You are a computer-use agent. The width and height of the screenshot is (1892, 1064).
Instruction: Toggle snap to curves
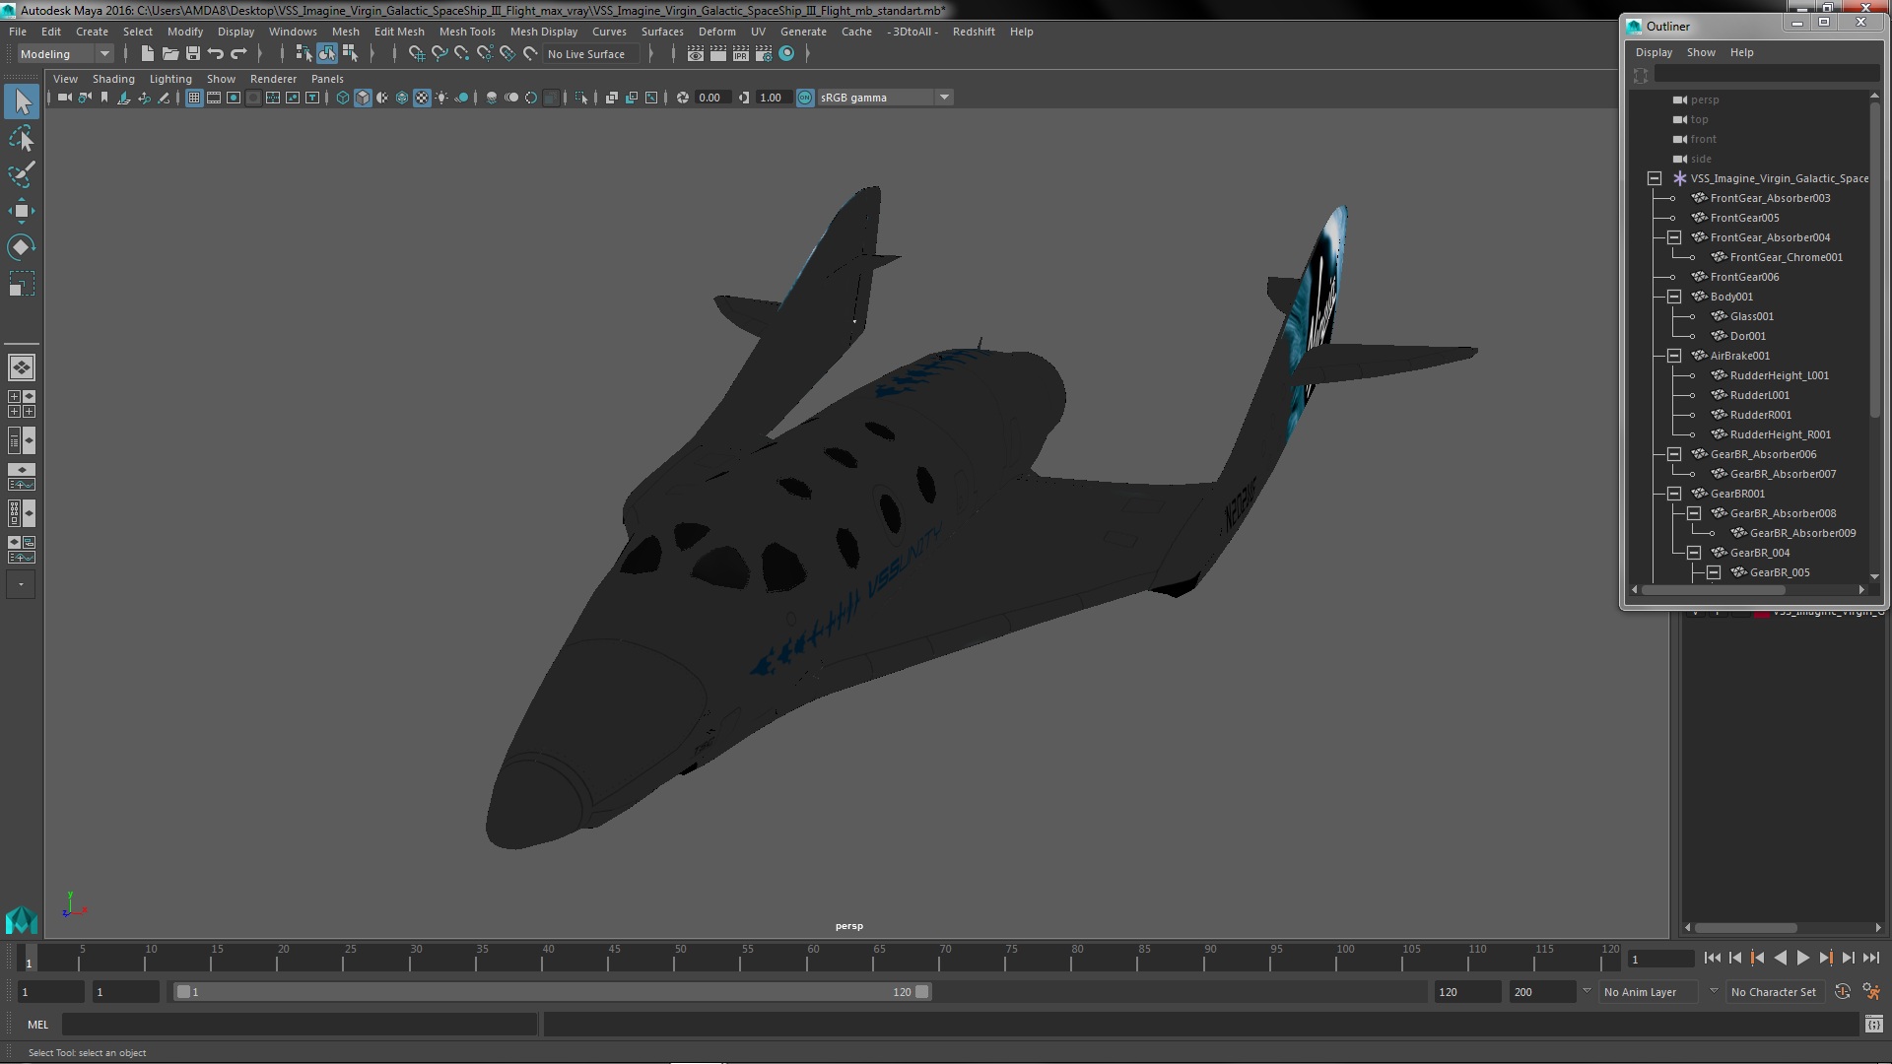(x=439, y=54)
